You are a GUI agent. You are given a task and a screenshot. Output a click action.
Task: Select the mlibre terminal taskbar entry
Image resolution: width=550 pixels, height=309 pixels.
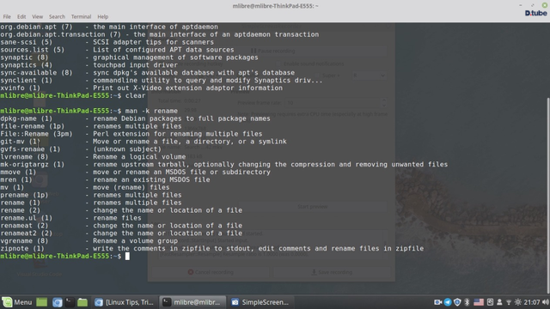(192, 302)
